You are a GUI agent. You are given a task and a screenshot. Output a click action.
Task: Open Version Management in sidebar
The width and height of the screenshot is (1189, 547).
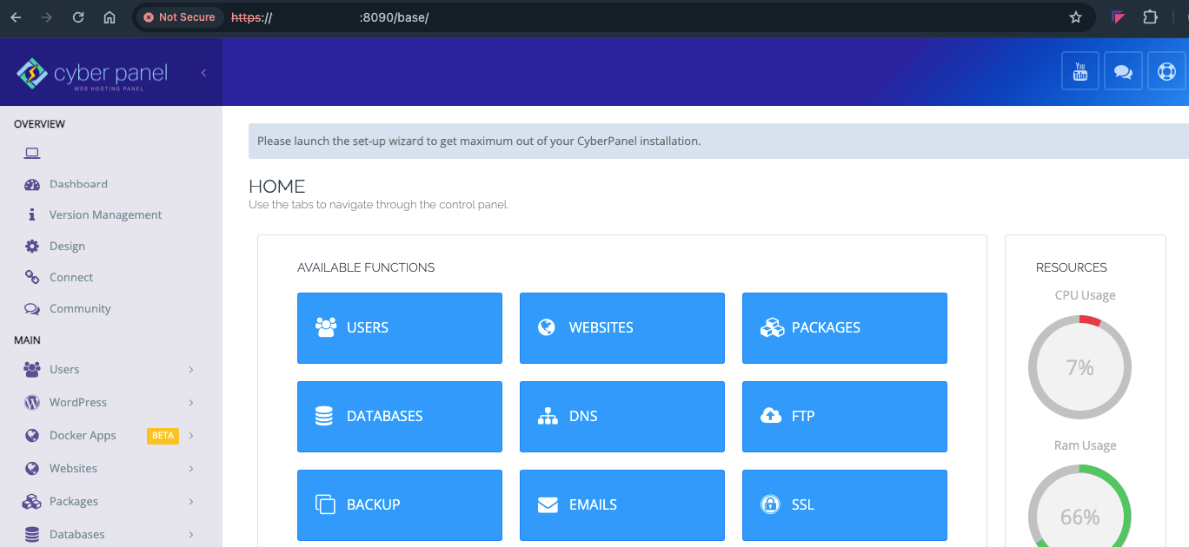(105, 214)
